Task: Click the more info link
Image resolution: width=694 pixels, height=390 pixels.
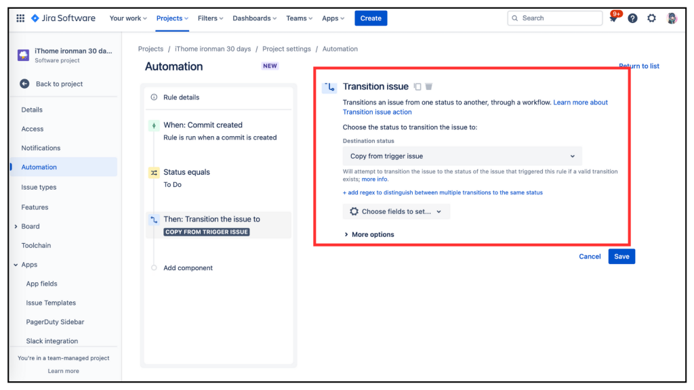Action: pos(374,179)
